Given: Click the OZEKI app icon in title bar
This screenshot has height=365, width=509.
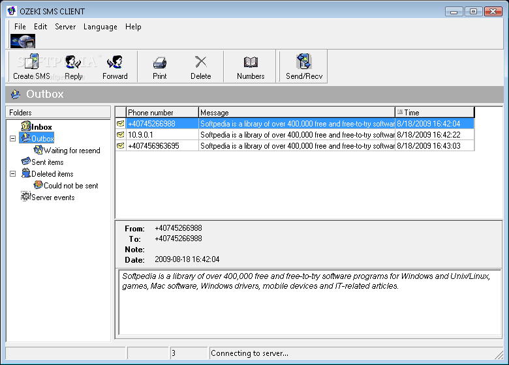Looking at the screenshot, I should pyautogui.click(x=12, y=11).
